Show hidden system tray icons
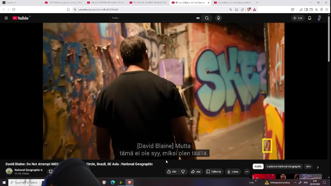The image size is (331, 186). [295, 183]
